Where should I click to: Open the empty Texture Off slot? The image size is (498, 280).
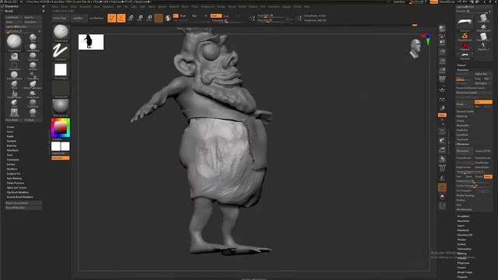coord(61,88)
